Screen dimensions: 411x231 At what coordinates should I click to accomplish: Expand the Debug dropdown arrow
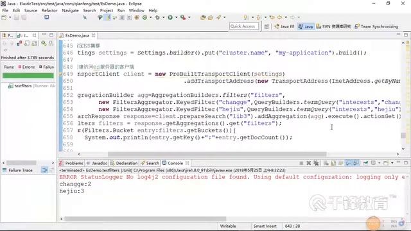coord(163,17)
